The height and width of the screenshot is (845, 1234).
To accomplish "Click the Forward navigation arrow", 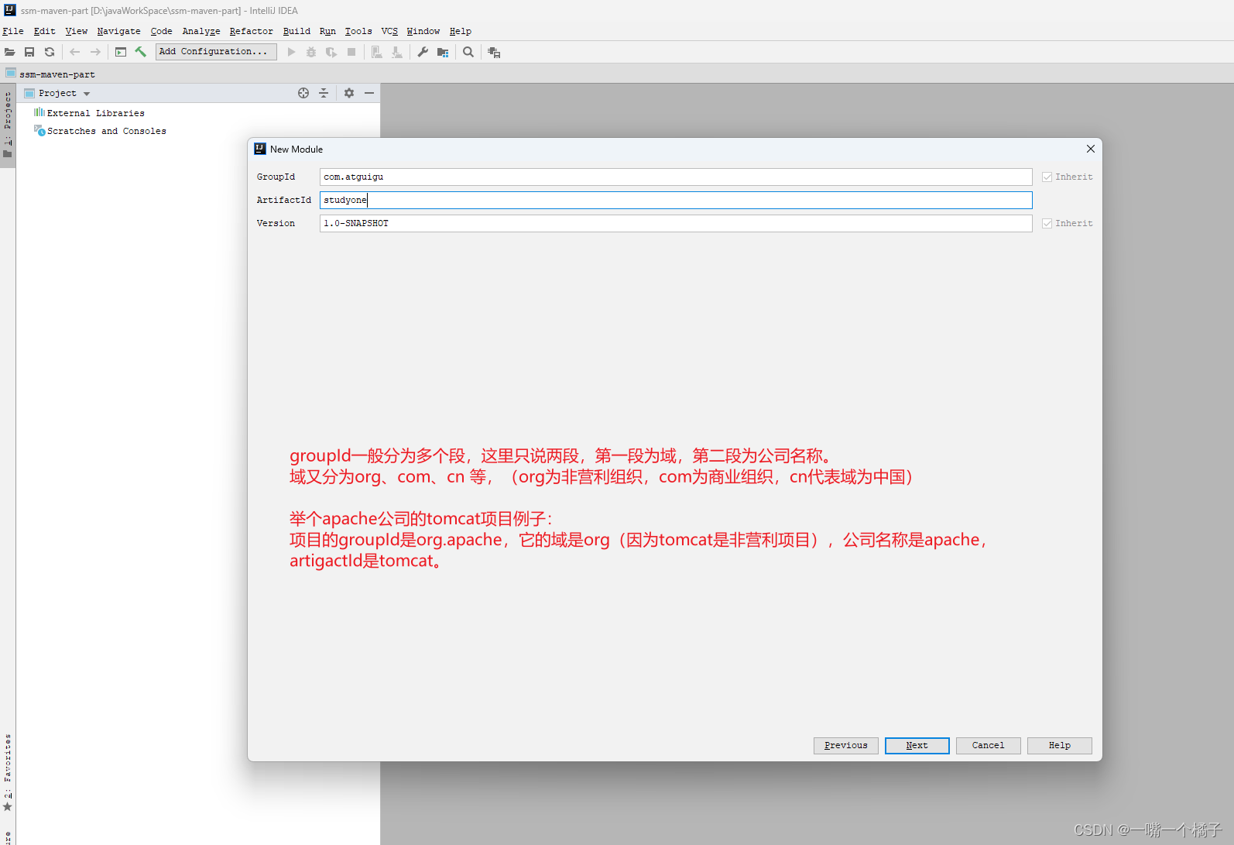I will pos(95,52).
